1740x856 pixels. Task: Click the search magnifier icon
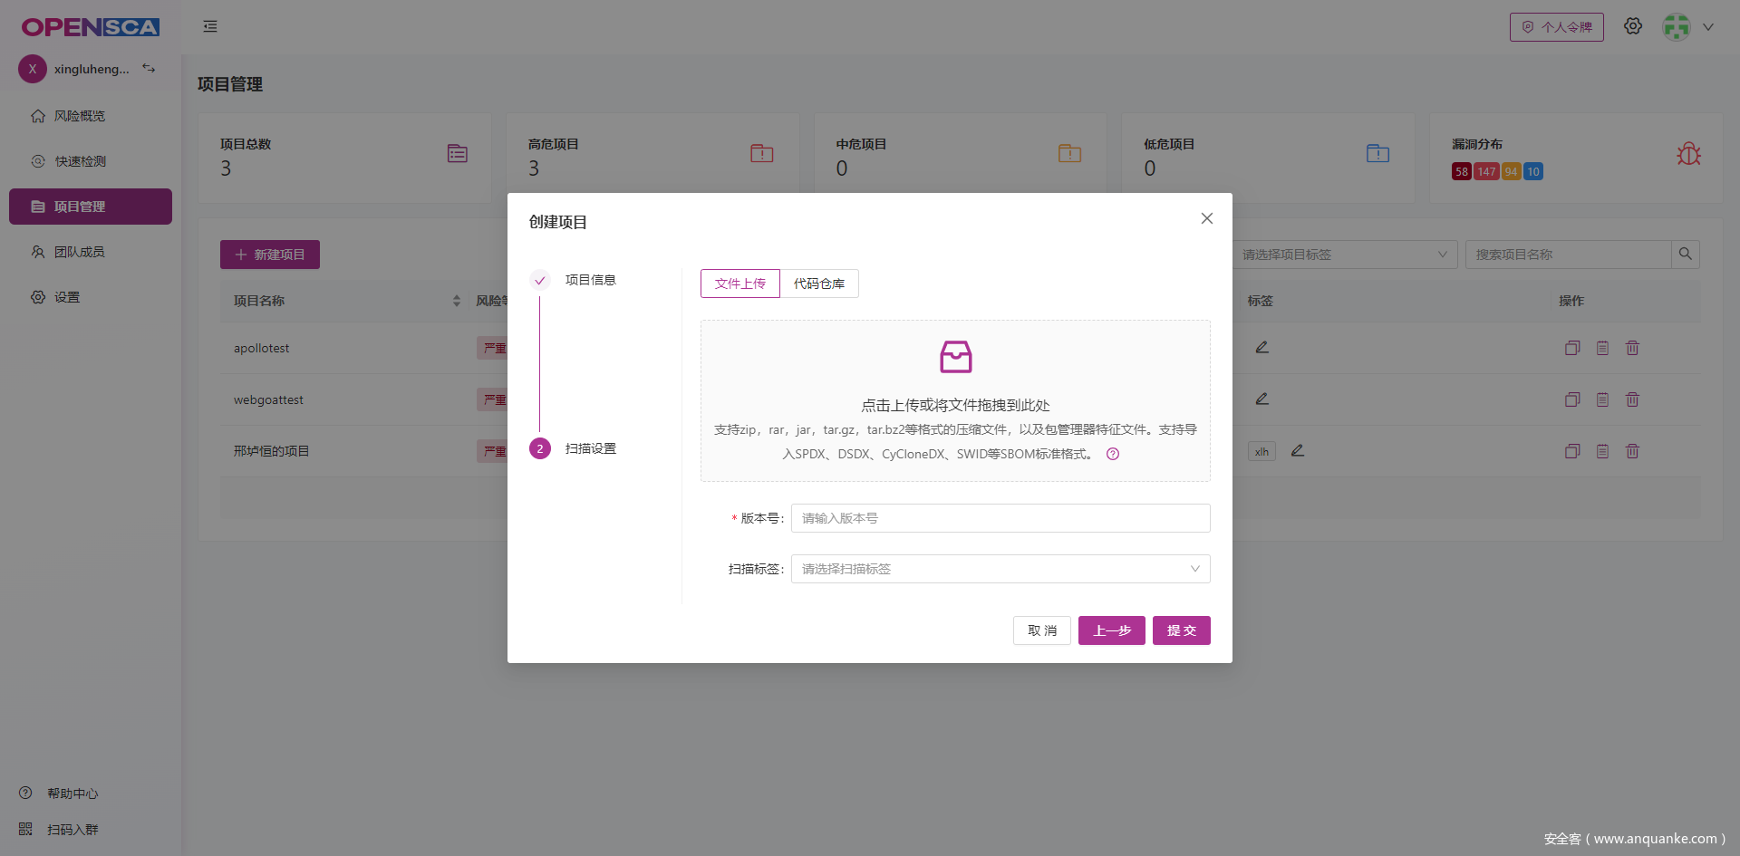[x=1685, y=255]
